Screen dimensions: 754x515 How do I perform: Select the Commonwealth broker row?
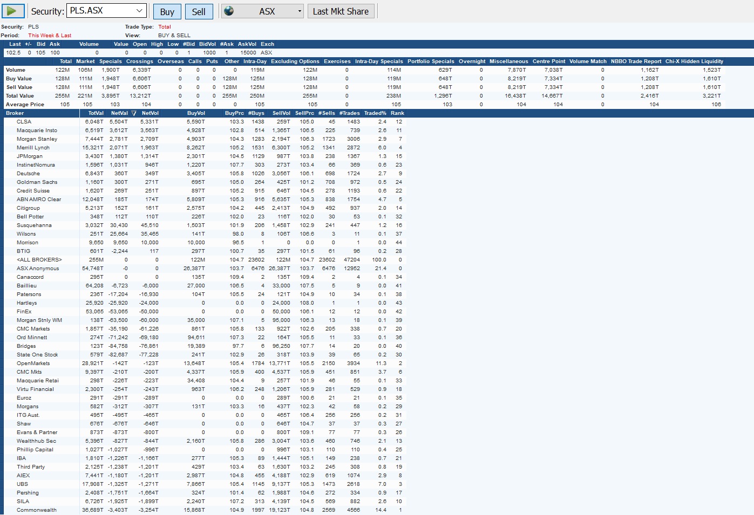coord(204,510)
